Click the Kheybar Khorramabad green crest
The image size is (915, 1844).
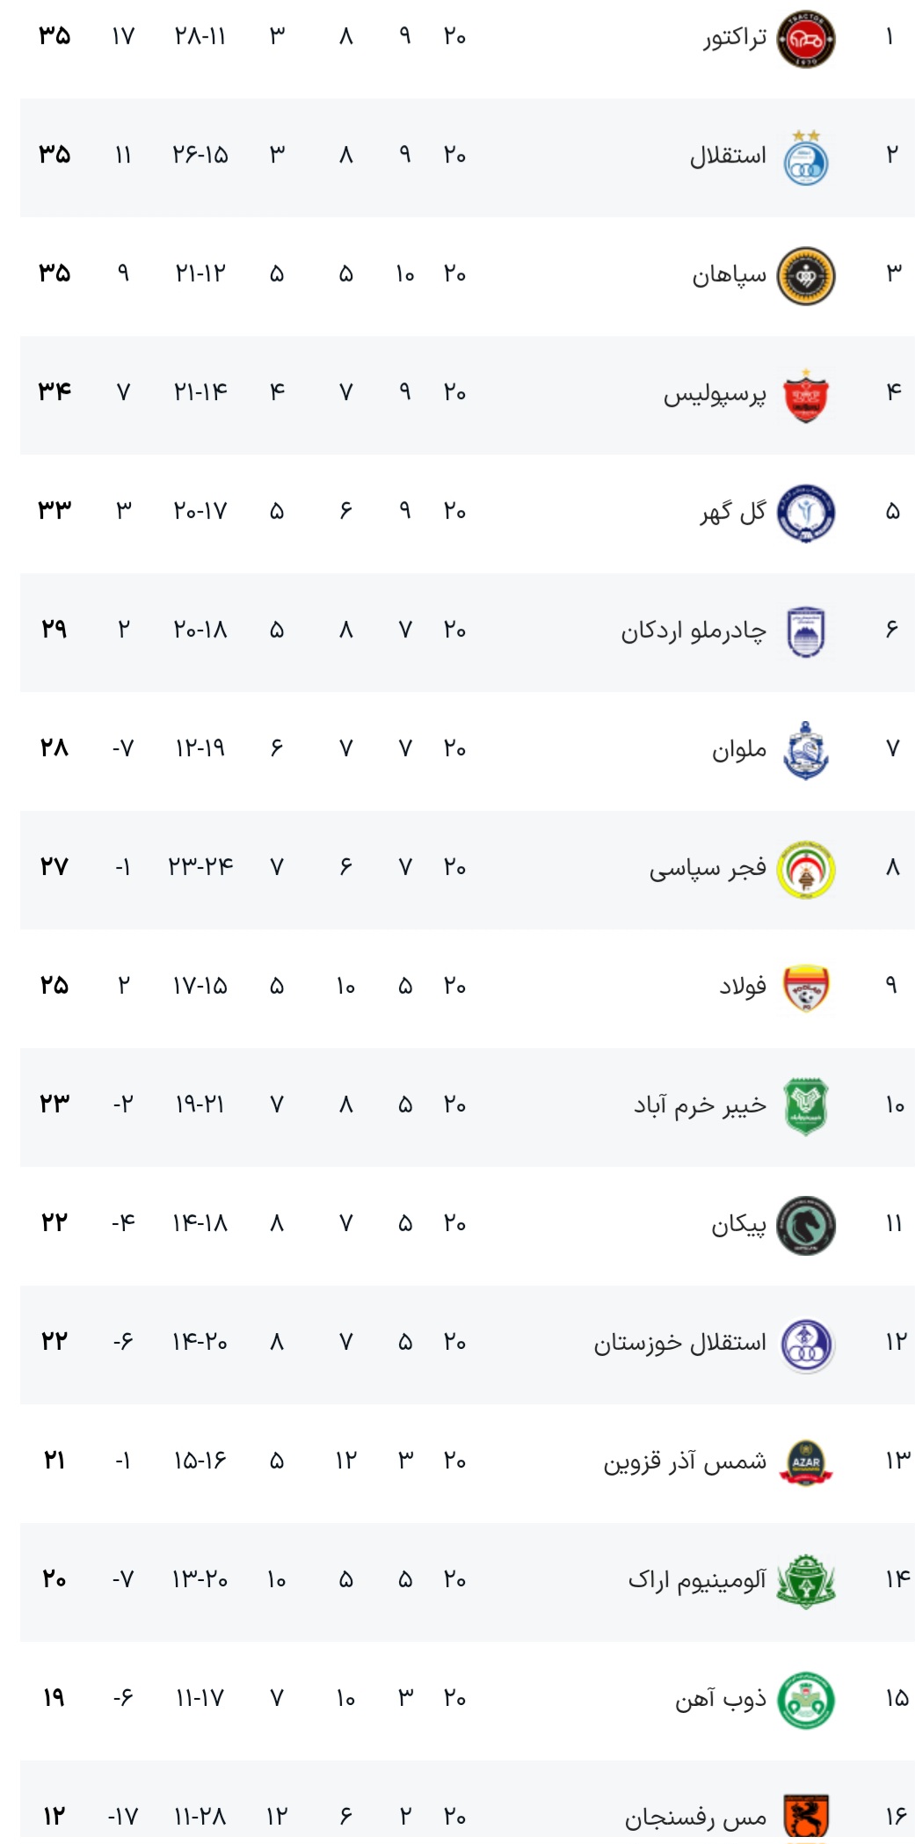click(x=806, y=1106)
